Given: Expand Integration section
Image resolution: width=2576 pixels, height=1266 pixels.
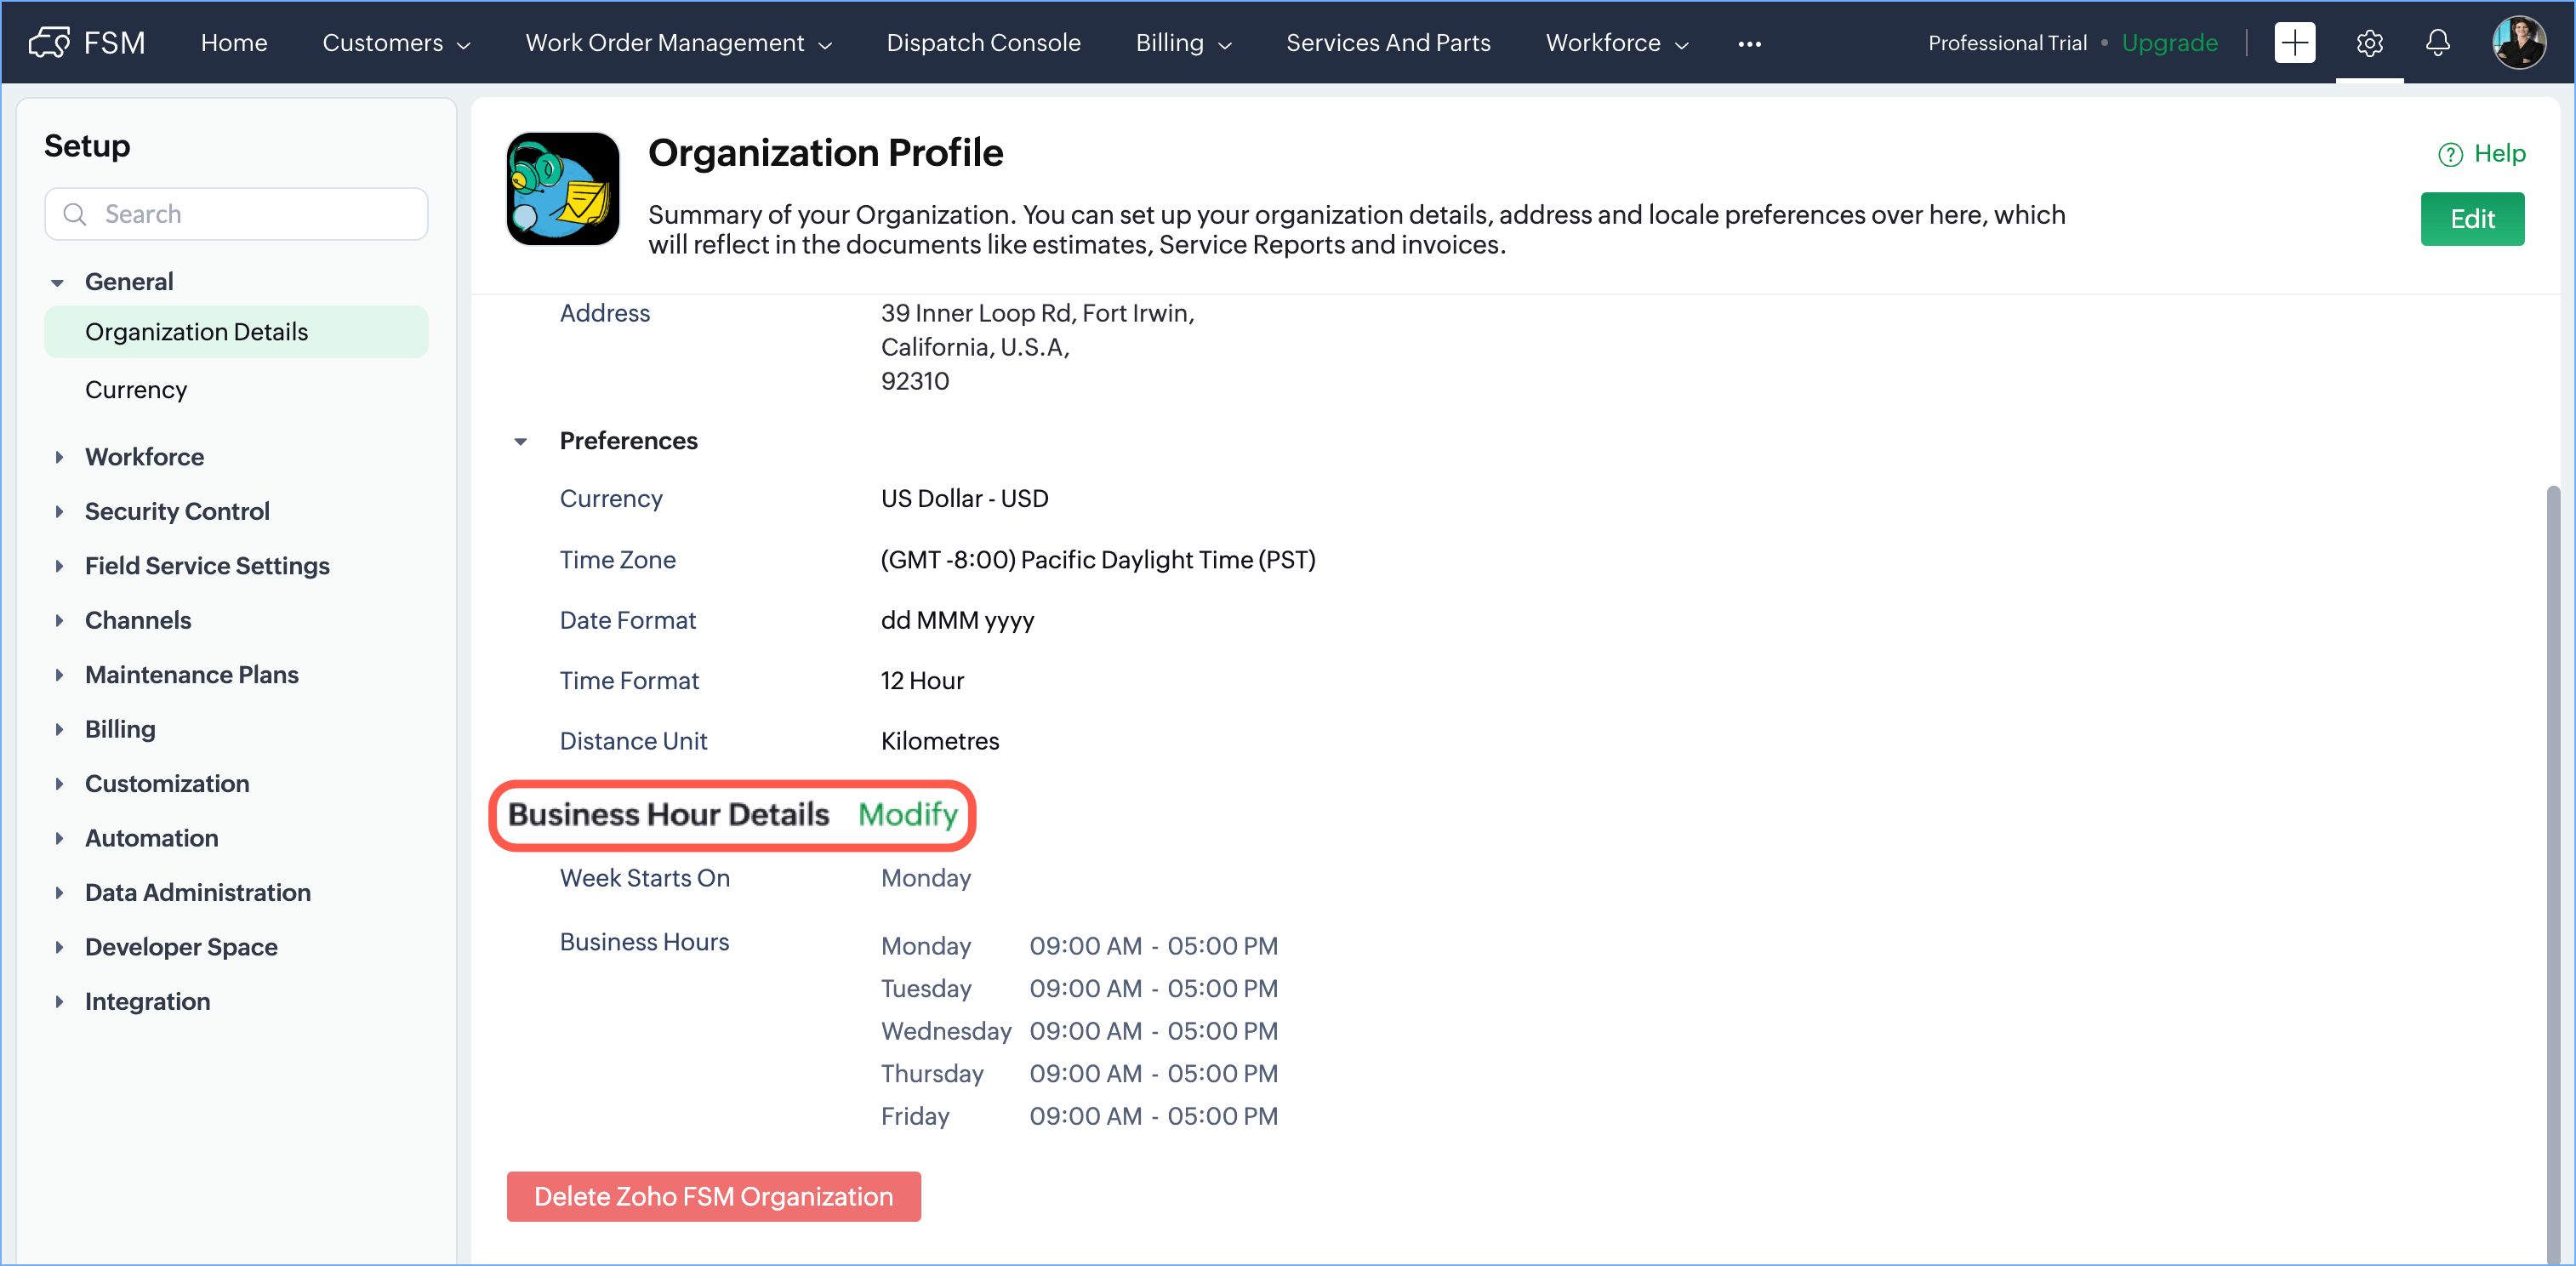Looking at the screenshot, I should click(x=59, y=1001).
